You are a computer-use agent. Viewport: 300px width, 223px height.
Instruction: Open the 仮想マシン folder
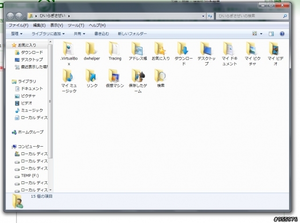click(x=115, y=78)
